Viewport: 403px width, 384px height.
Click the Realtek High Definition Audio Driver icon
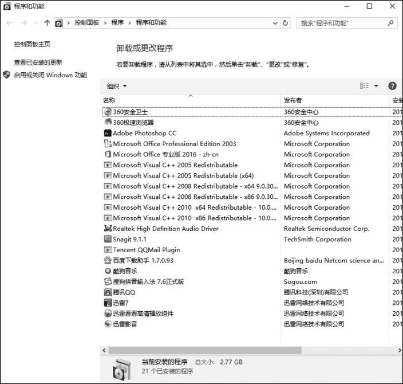[108, 228]
